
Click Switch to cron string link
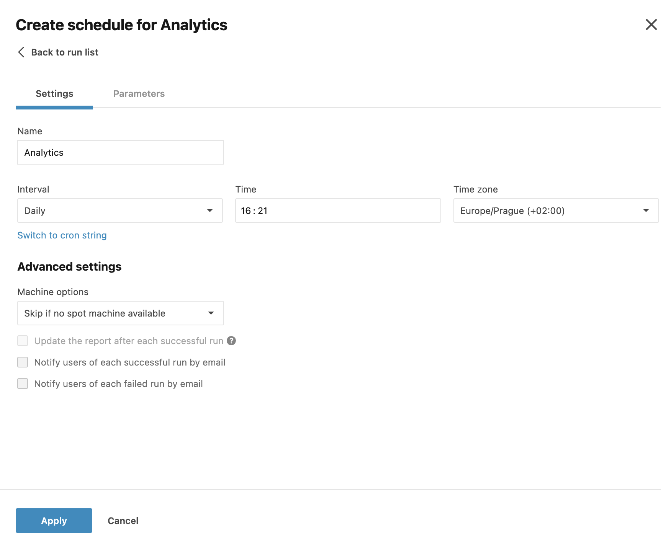coord(62,235)
